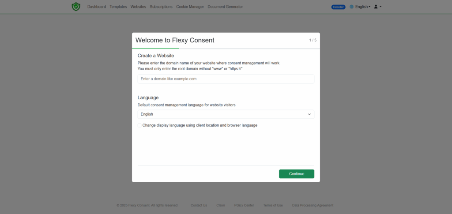
Task: Open the Contact Us footer link
Action: tap(199, 205)
